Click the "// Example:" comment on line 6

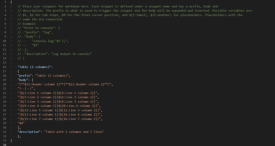[27, 24]
